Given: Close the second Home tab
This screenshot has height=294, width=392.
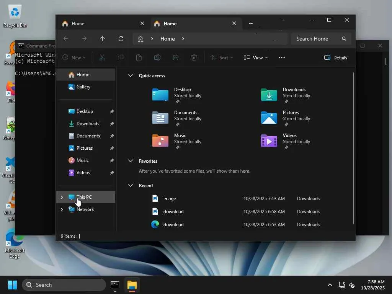Looking at the screenshot, I should tap(234, 23).
